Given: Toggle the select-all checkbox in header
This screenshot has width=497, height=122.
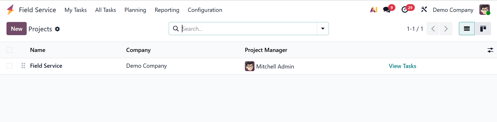Looking at the screenshot, I should tap(9, 50).
